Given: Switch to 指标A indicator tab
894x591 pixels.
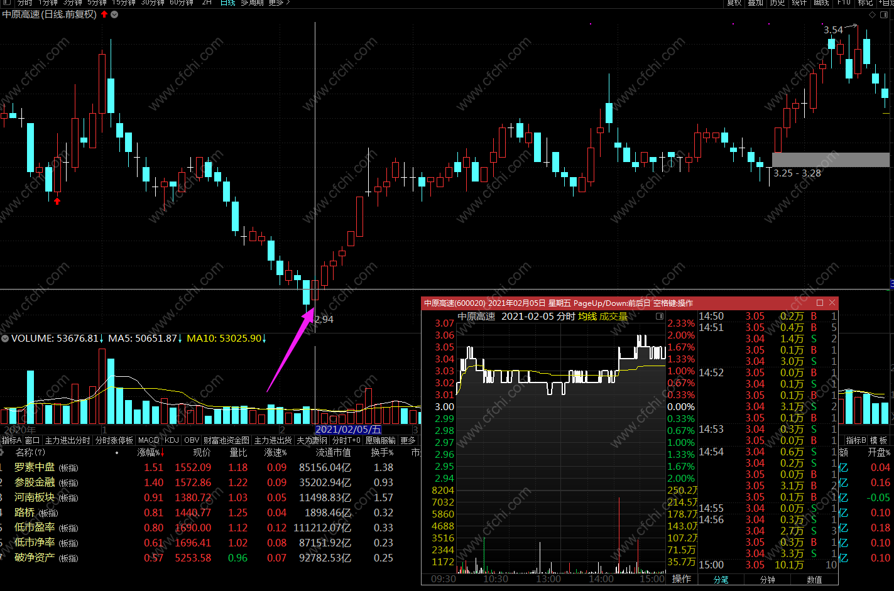Looking at the screenshot, I should click(12, 440).
